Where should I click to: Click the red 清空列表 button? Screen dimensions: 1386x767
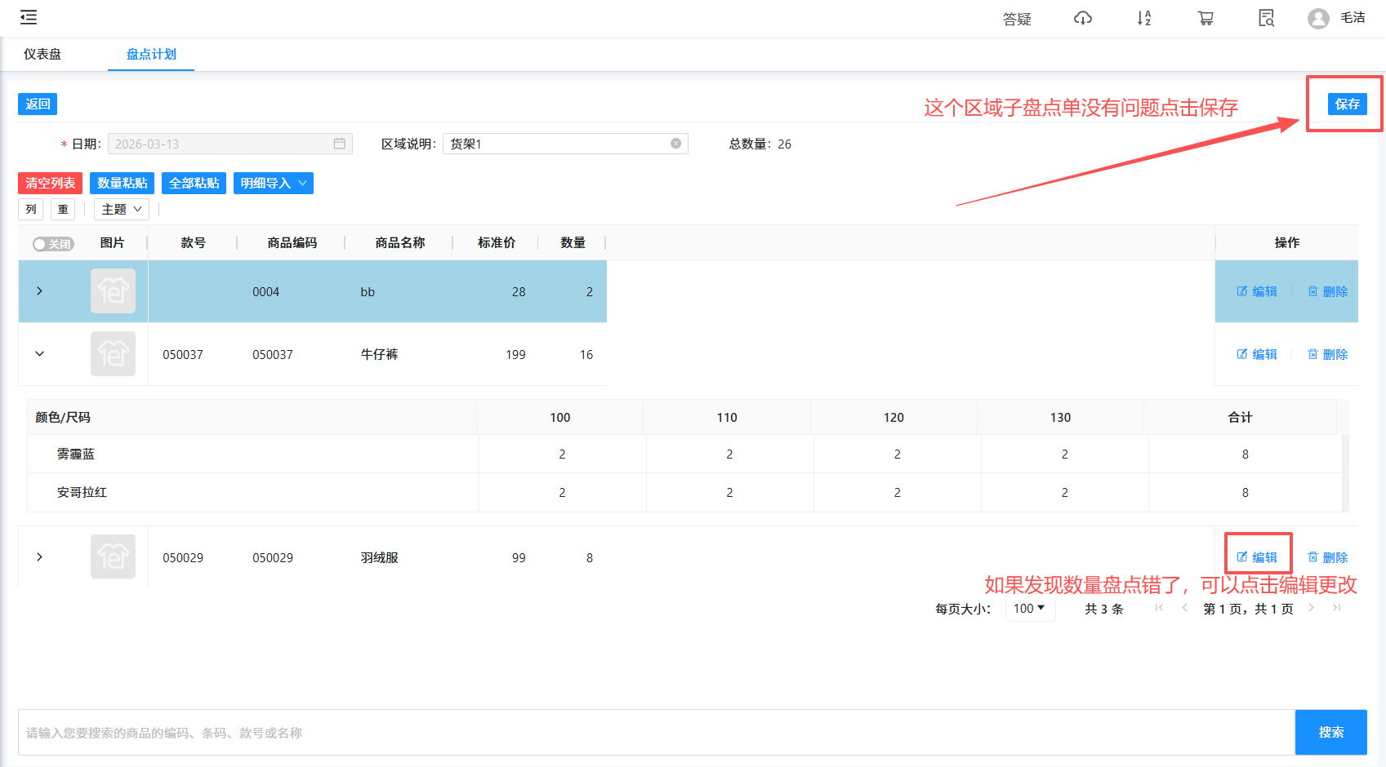(x=50, y=184)
